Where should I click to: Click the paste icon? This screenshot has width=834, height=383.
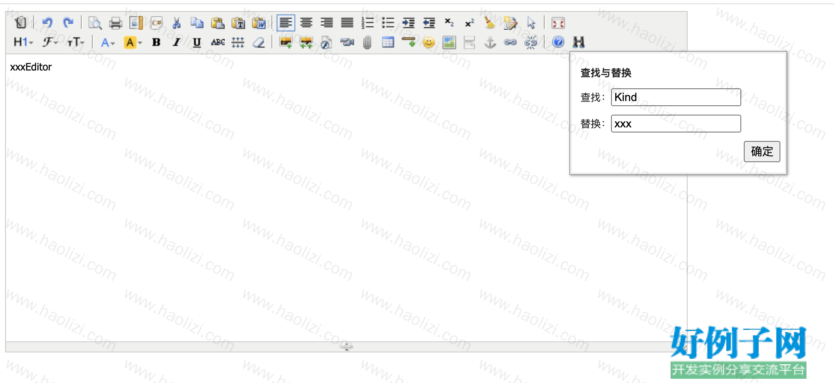(x=217, y=23)
